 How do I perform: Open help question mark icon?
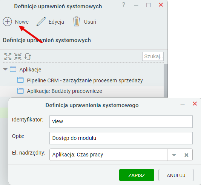point(123,5)
